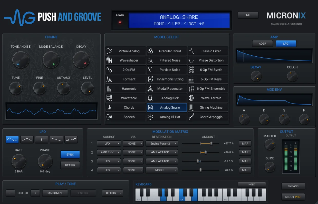Select the Phase Distortion icon

pos(191,60)
